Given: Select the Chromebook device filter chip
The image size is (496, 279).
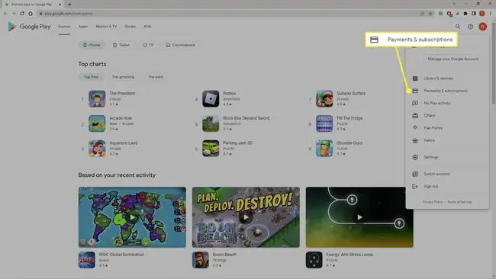Looking at the screenshot, I should click(181, 45).
